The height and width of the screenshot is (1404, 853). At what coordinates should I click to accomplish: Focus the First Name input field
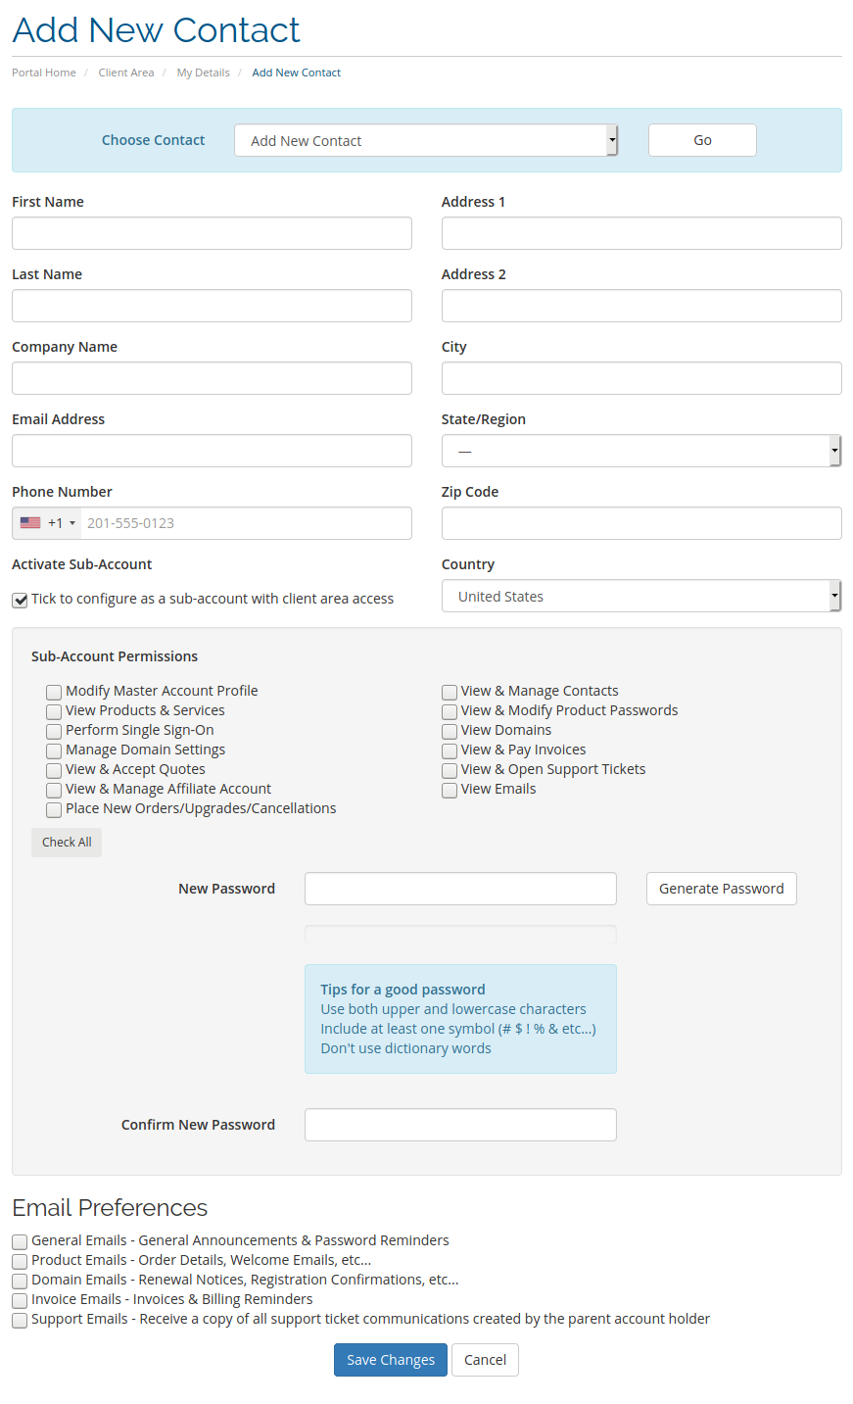click(212, 233)
